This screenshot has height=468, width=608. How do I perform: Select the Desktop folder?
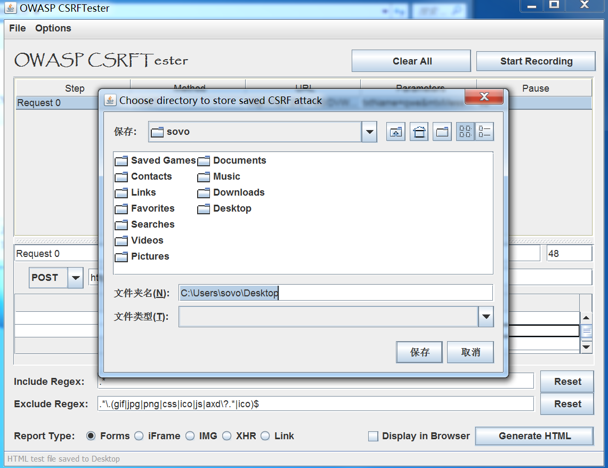pyautogui.click(x=224, y=208)
